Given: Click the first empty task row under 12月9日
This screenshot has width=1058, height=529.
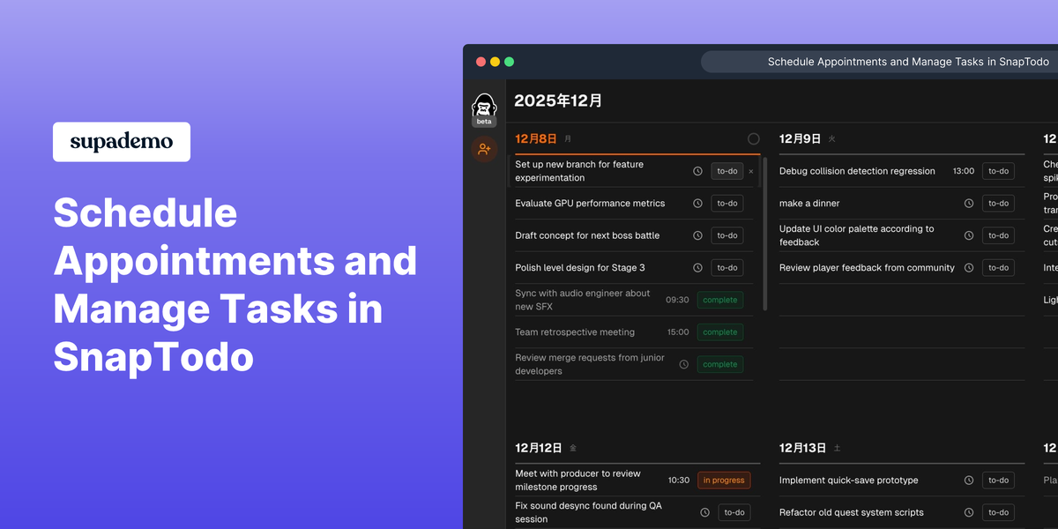Looking at the screenshot, I should 902,300.
